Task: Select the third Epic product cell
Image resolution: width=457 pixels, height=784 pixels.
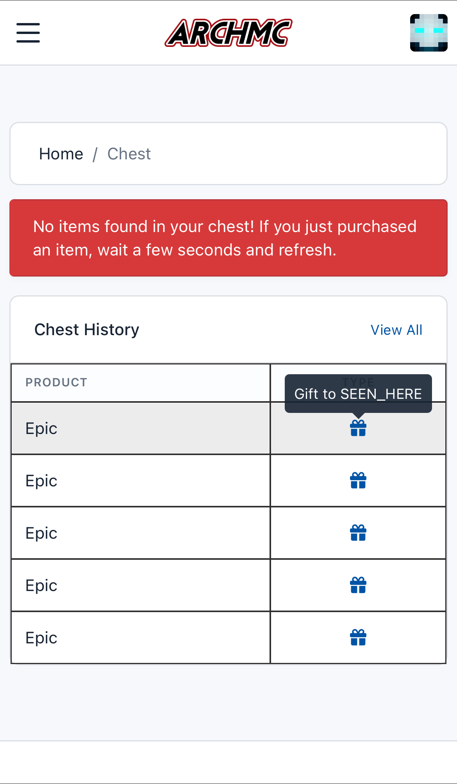Action: [141, 533]
